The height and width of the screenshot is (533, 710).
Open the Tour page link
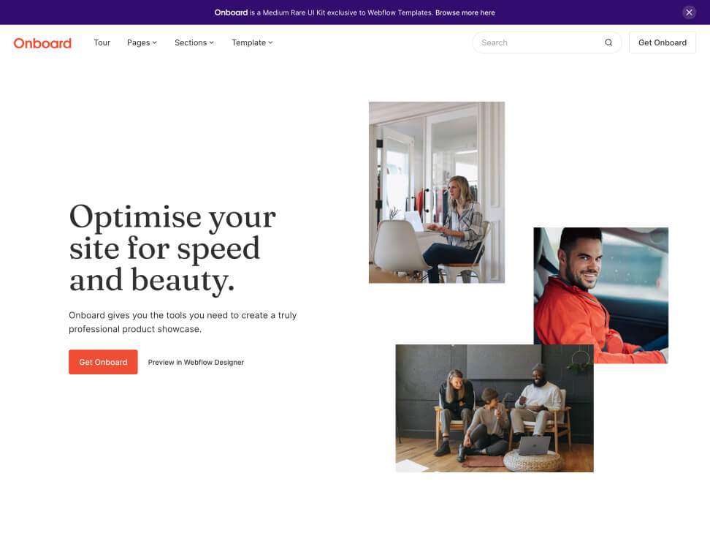pos(102,42)
